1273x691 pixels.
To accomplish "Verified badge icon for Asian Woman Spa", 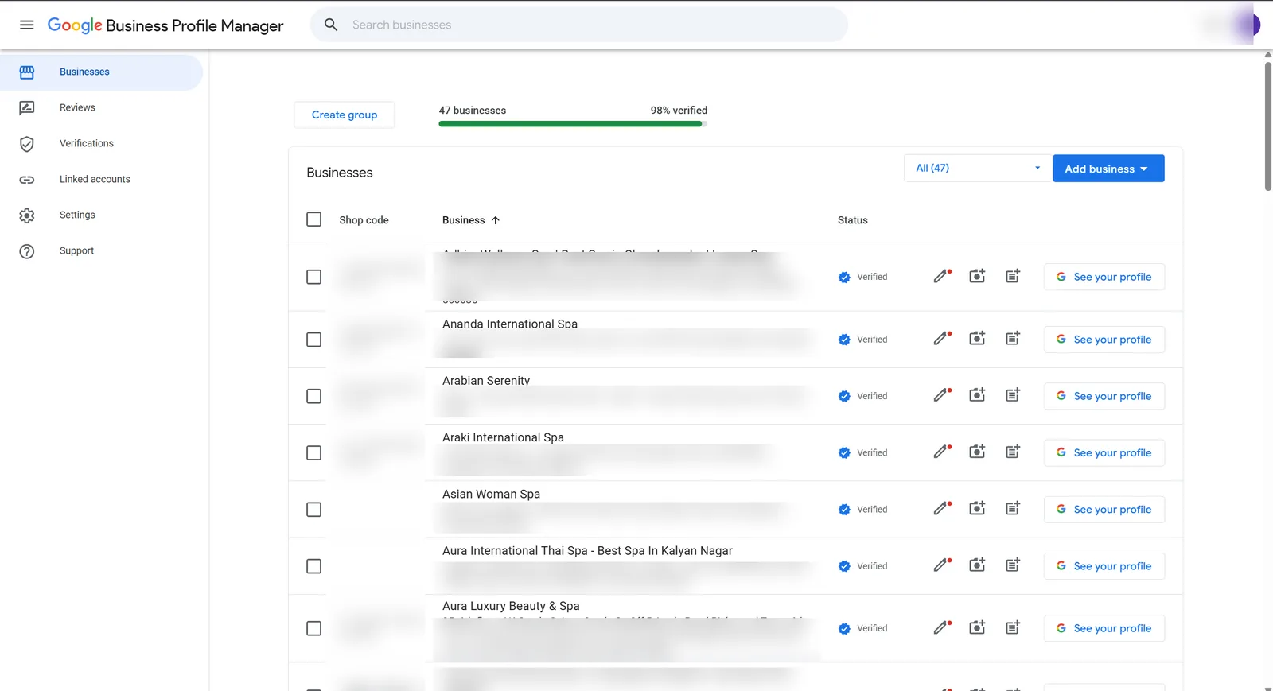I will coord(844,510).
